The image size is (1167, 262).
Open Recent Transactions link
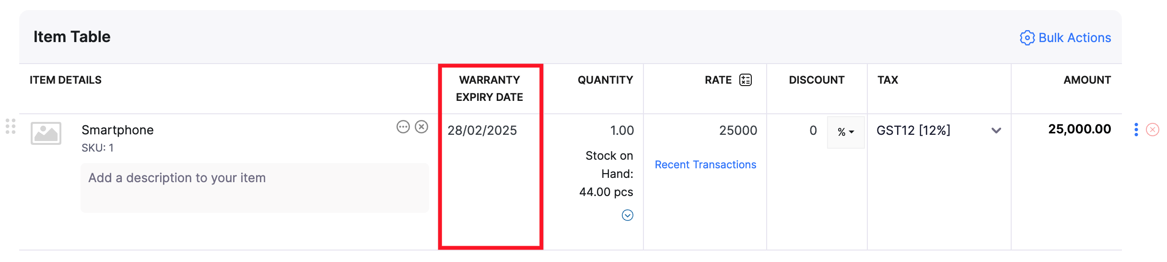point(705,165)
